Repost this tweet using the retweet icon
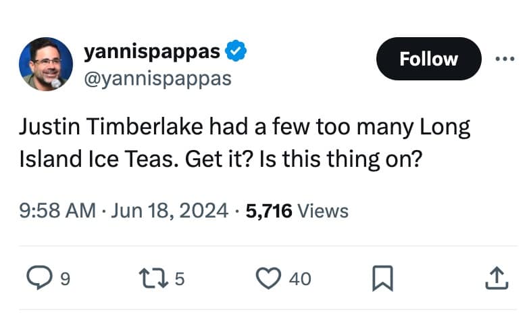The width and height of the screenshot is (529, 325). (x=149, y=278)
